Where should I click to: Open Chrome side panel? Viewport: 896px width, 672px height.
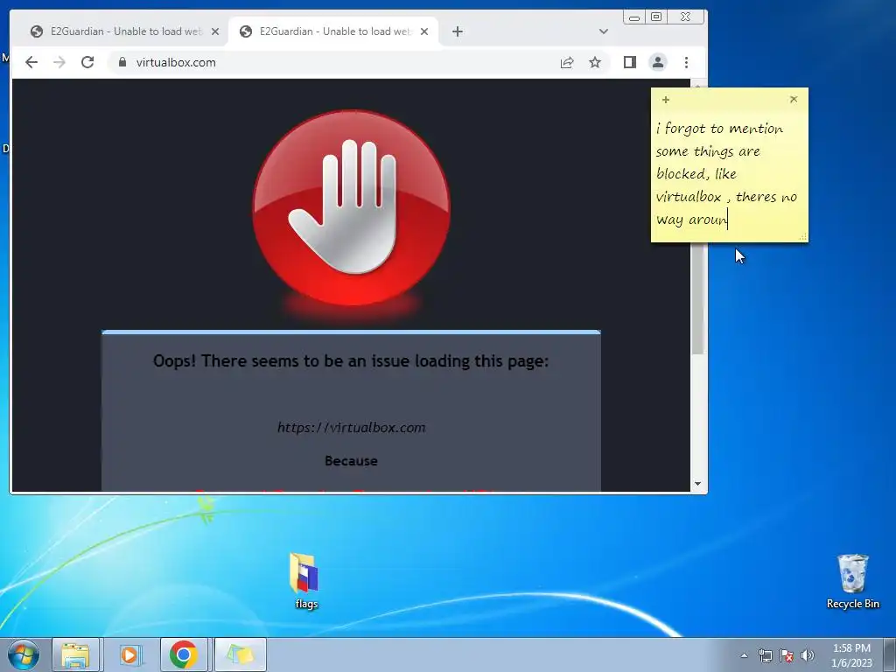[x=630, y=62]
